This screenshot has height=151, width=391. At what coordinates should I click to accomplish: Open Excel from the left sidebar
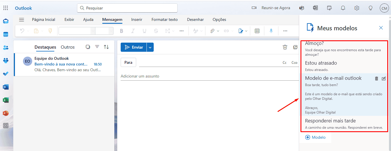coord(6,100)
